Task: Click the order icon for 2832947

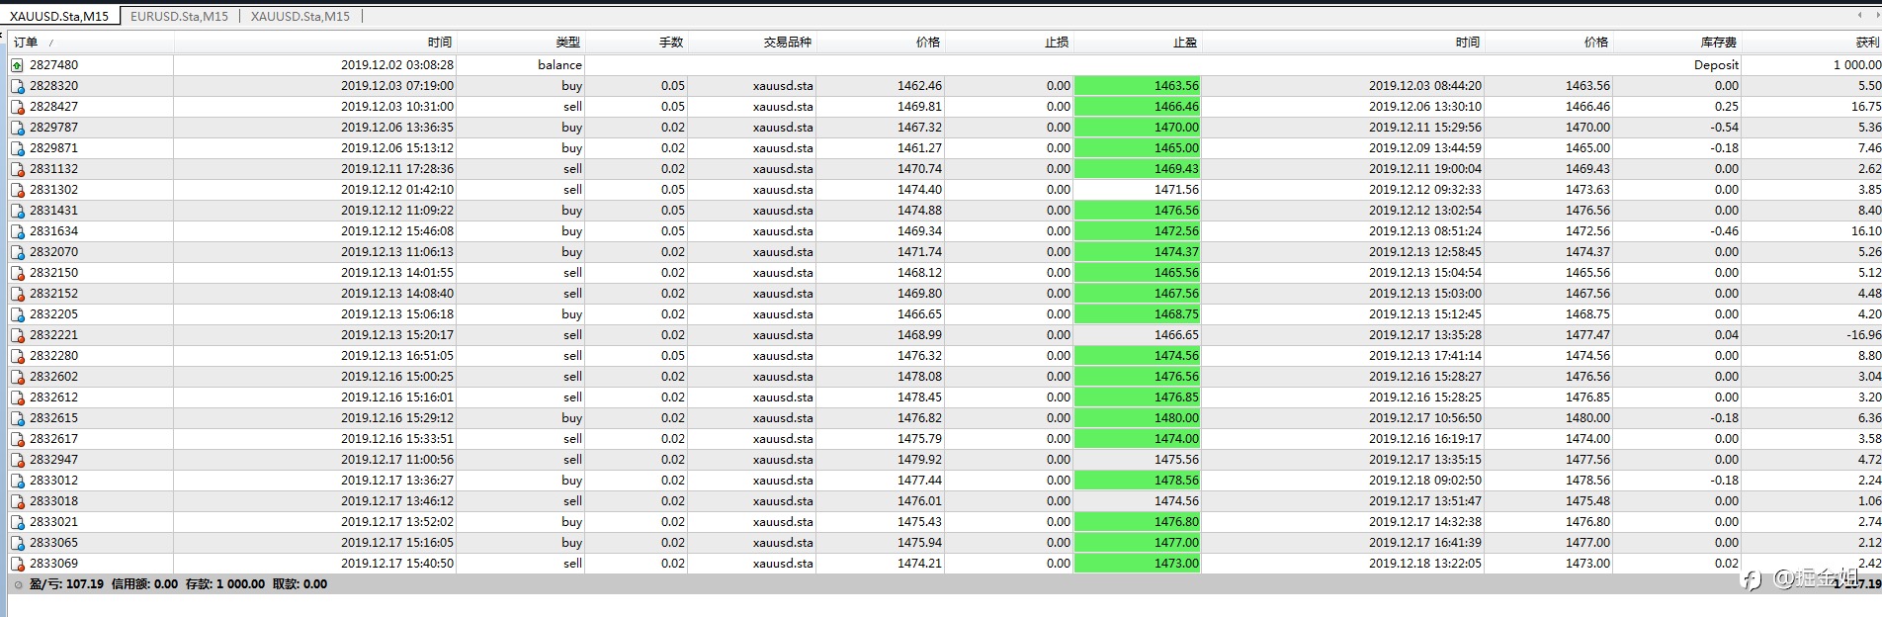Action: coord(18,460)
